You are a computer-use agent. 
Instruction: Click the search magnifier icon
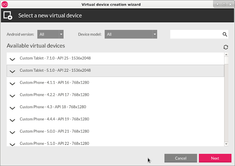click(x=225, y=34)
